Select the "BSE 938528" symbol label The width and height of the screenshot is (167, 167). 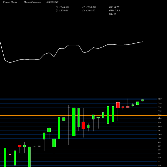click(52, 2)
